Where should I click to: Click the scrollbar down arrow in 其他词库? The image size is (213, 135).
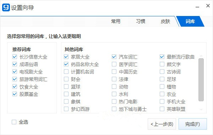coord(201,109)
